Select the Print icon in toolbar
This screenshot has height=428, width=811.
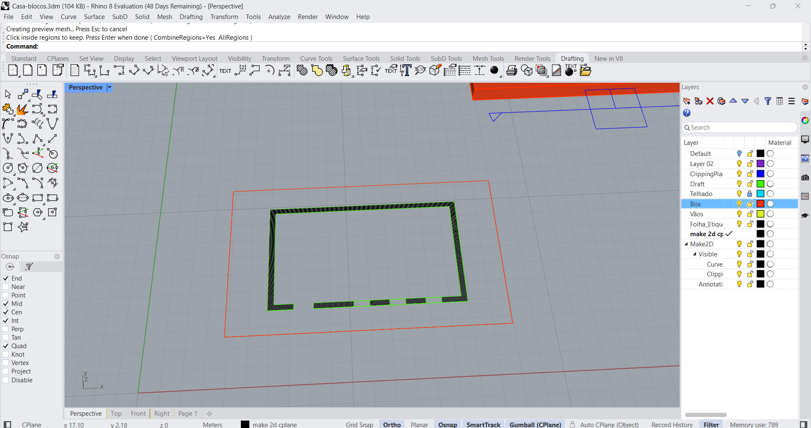pos(511,71)
